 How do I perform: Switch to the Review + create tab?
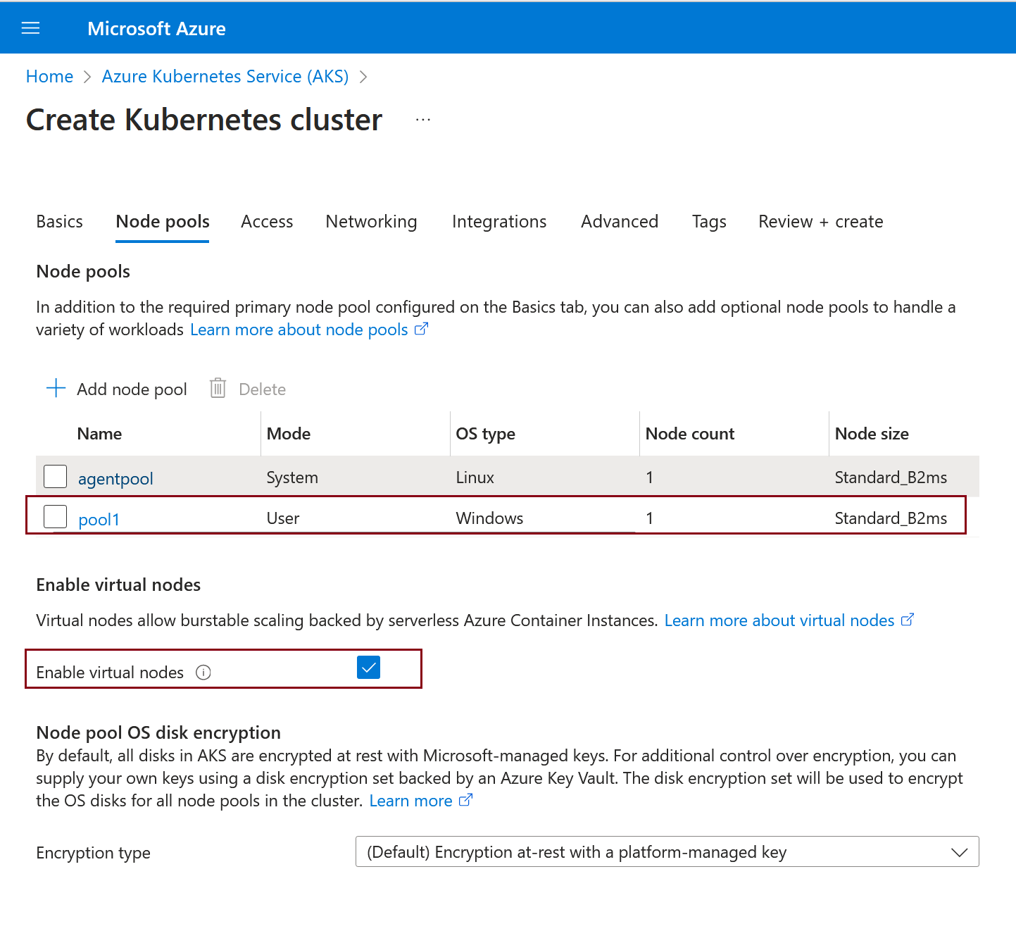pyautogui.click(x=820, y=221)
